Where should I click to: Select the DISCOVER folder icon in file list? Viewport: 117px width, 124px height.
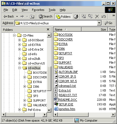(56, 39)
